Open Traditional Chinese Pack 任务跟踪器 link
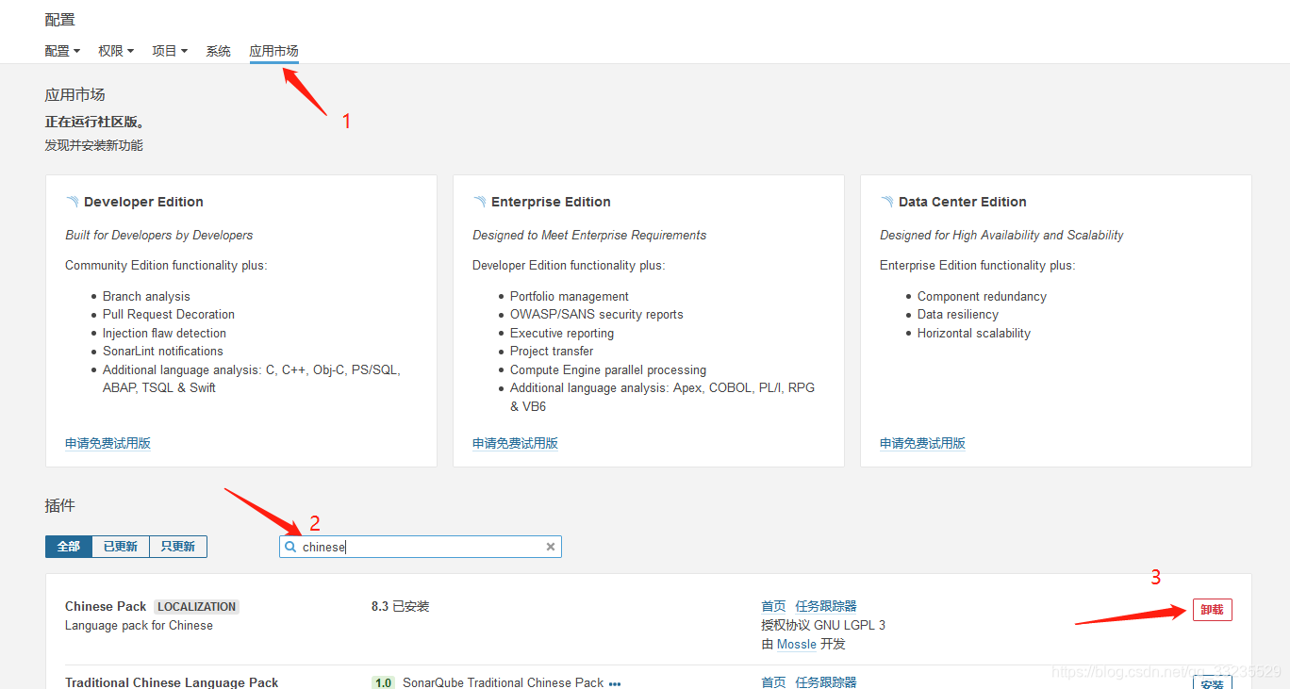 (826, 682)
